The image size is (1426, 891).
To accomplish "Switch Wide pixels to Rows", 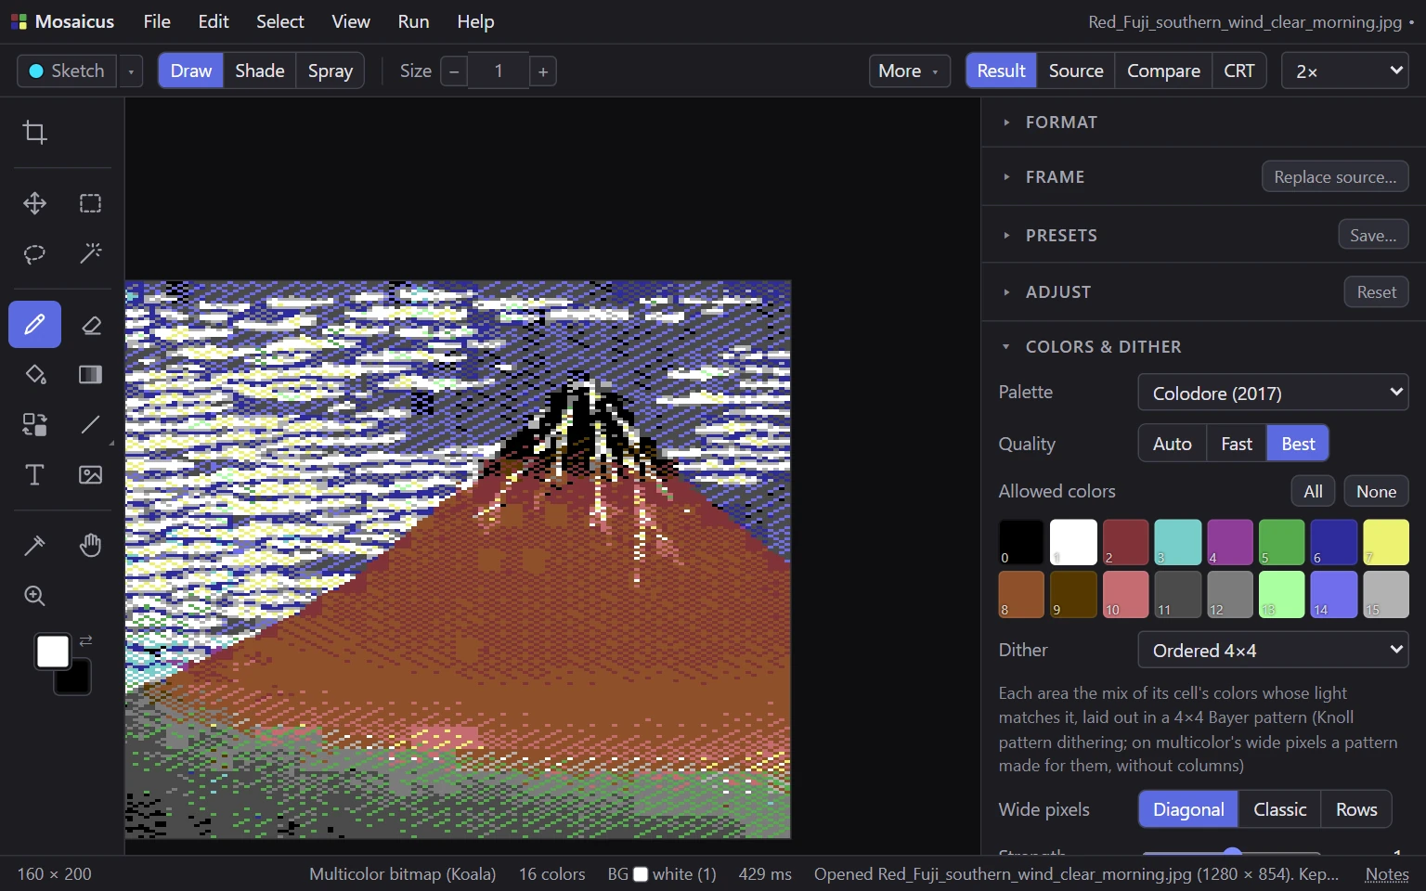I will [1356, 809].
